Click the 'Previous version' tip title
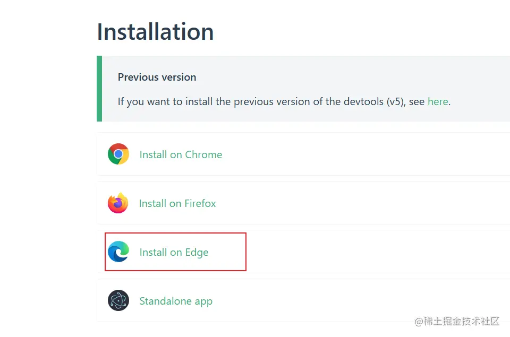Screen dimensions: 510x337 click(157, 77)
